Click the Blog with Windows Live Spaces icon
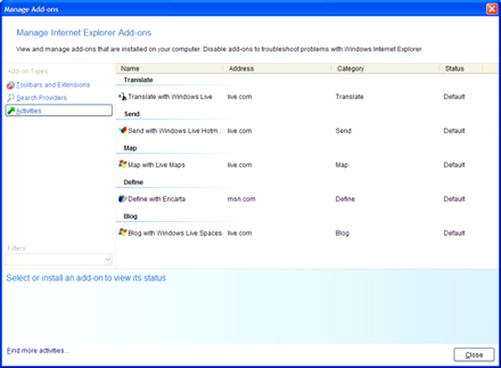501x368 pixels. point(122,233)
